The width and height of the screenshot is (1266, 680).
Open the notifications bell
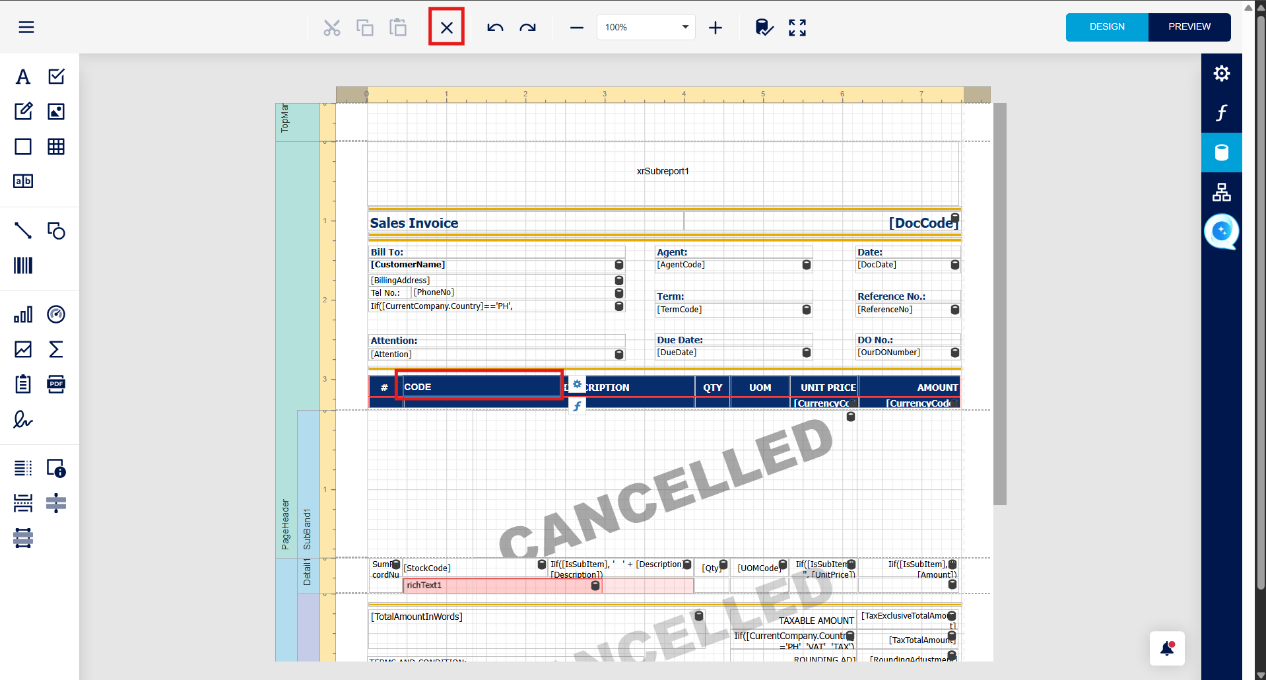1167,648
